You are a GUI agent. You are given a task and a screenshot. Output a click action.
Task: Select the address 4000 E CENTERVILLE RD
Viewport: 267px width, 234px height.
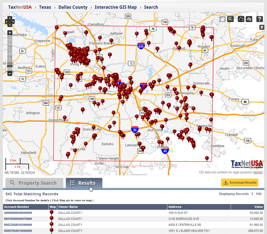[x=185, y=225]
